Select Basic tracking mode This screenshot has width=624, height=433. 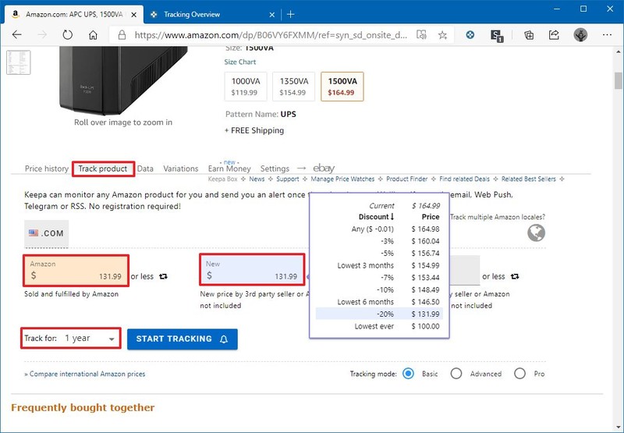(x=408, y=374)
